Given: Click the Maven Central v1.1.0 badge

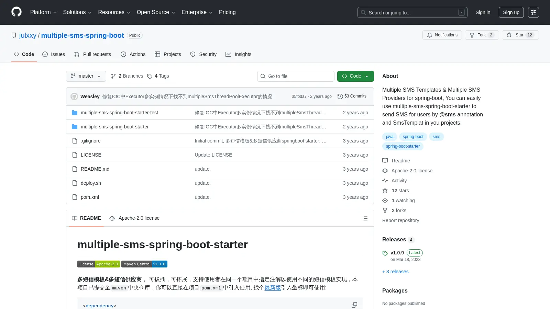Looking at the screenshot, I should click(x=144, y=264).
